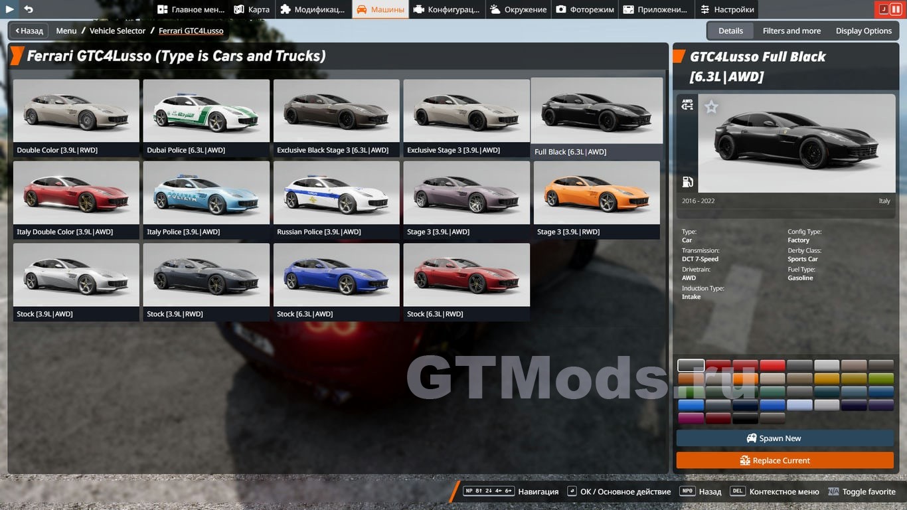
Task: Open the Модификац... mods puzzle menu
Action: [312, 9]
